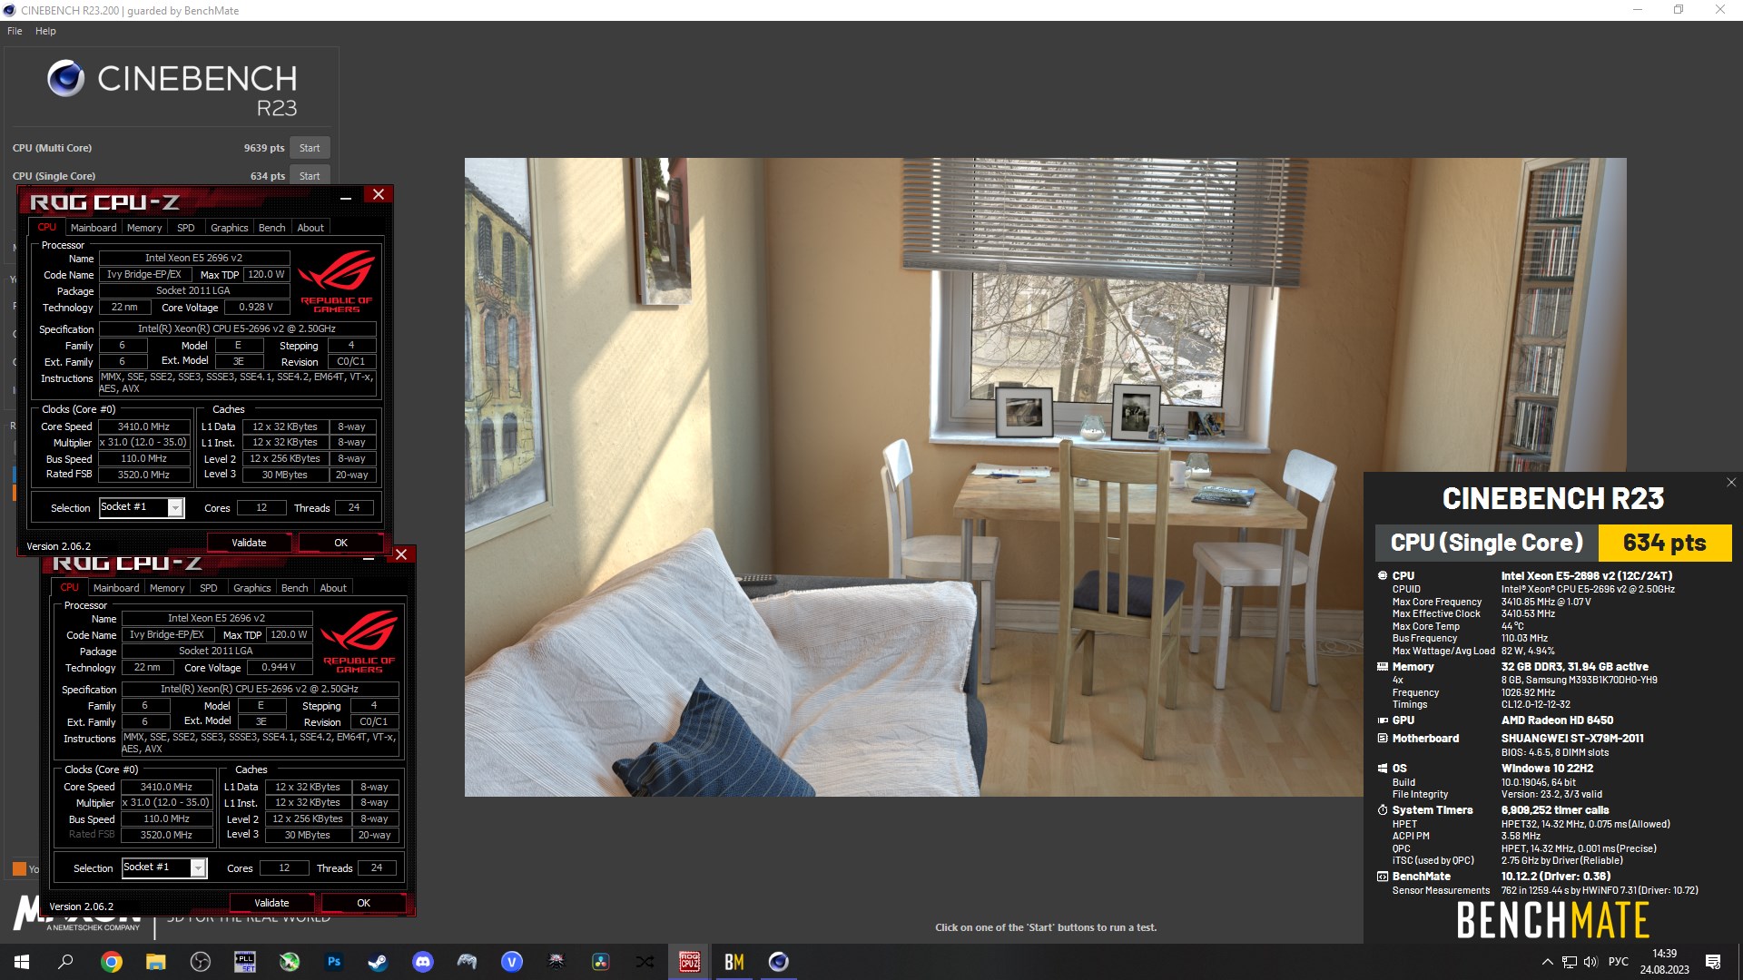Click the AMD Radeon HD 8450 entry
Screen dimensions: 1743x980
1557,720
